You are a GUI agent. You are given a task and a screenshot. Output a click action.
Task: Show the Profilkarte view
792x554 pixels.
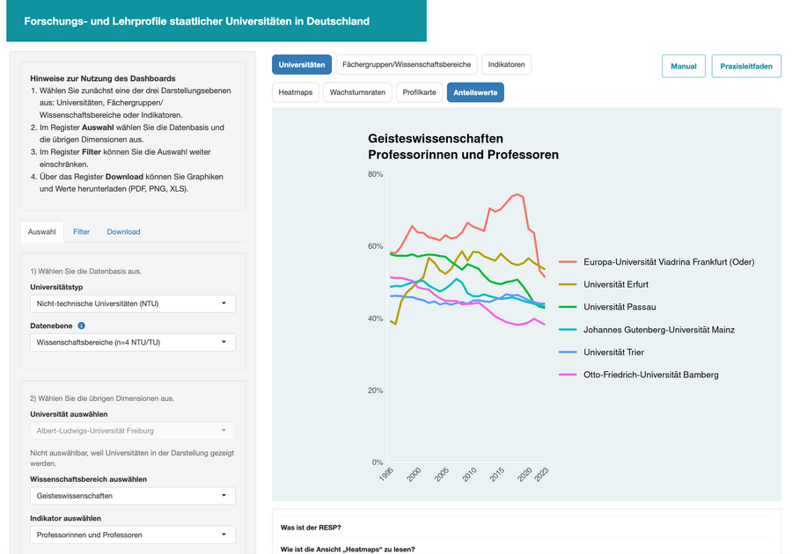tap(419, 92)
